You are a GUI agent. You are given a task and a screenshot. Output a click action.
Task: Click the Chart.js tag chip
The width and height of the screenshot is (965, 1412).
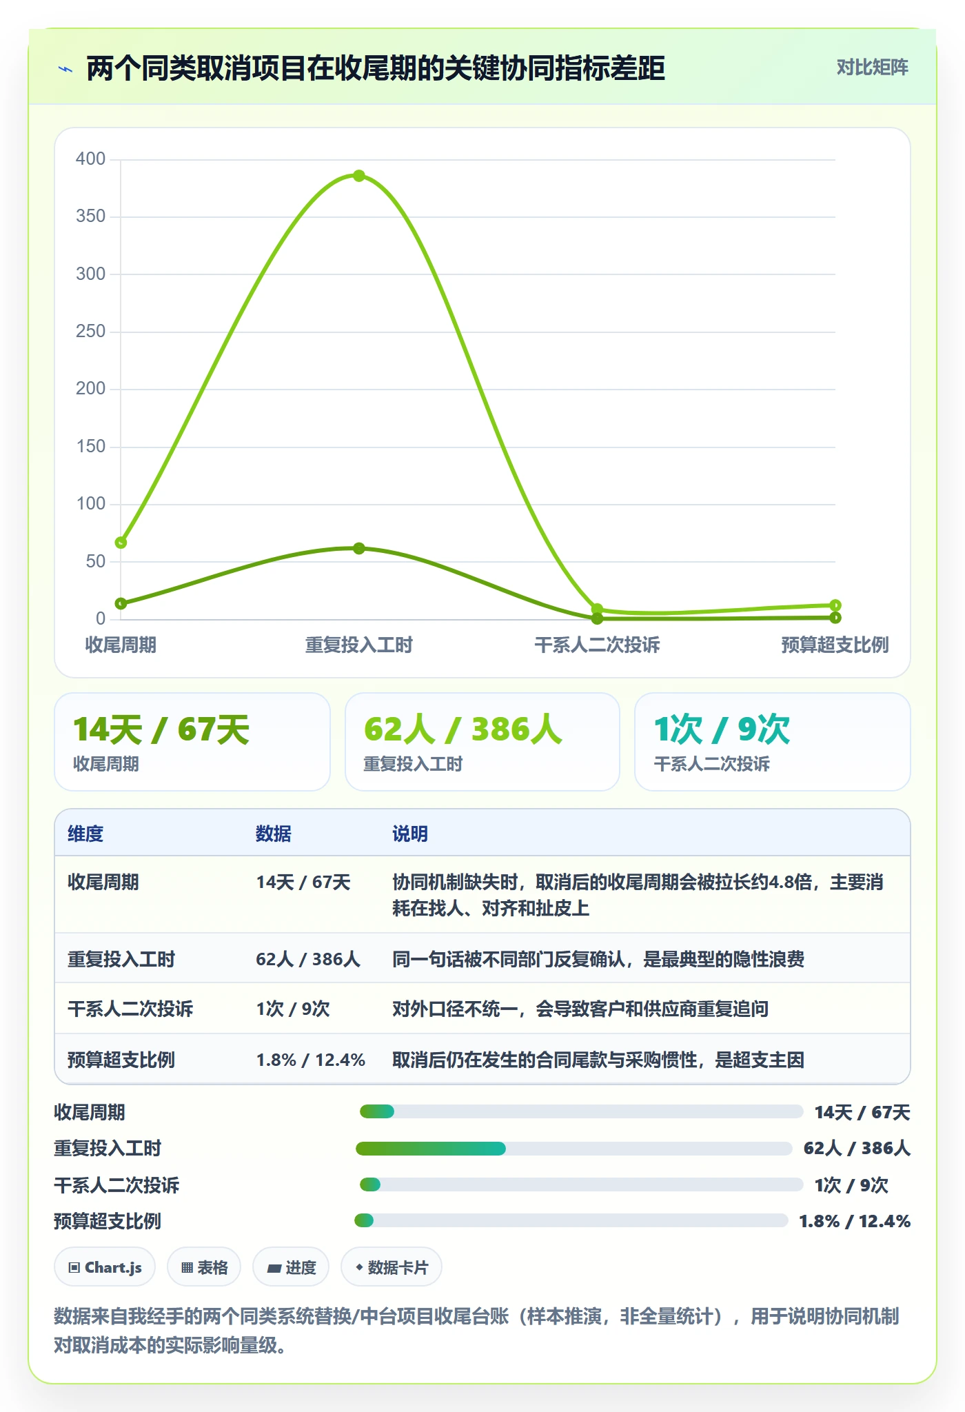pos(105,1267)
